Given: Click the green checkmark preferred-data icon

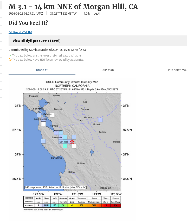Looking at the screenshot, I should pyautogui.click(x=10, y=55).
